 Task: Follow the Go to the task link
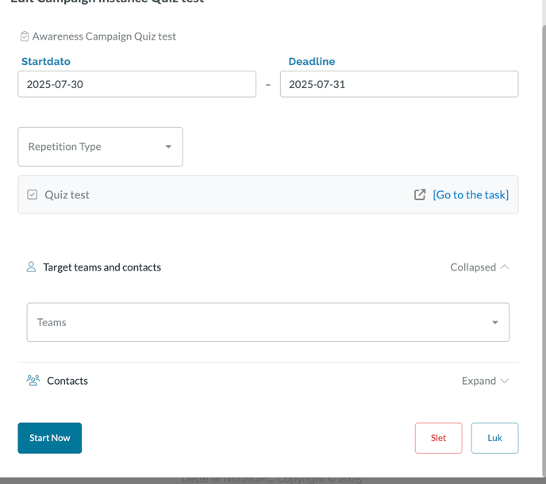click(471, 194)
